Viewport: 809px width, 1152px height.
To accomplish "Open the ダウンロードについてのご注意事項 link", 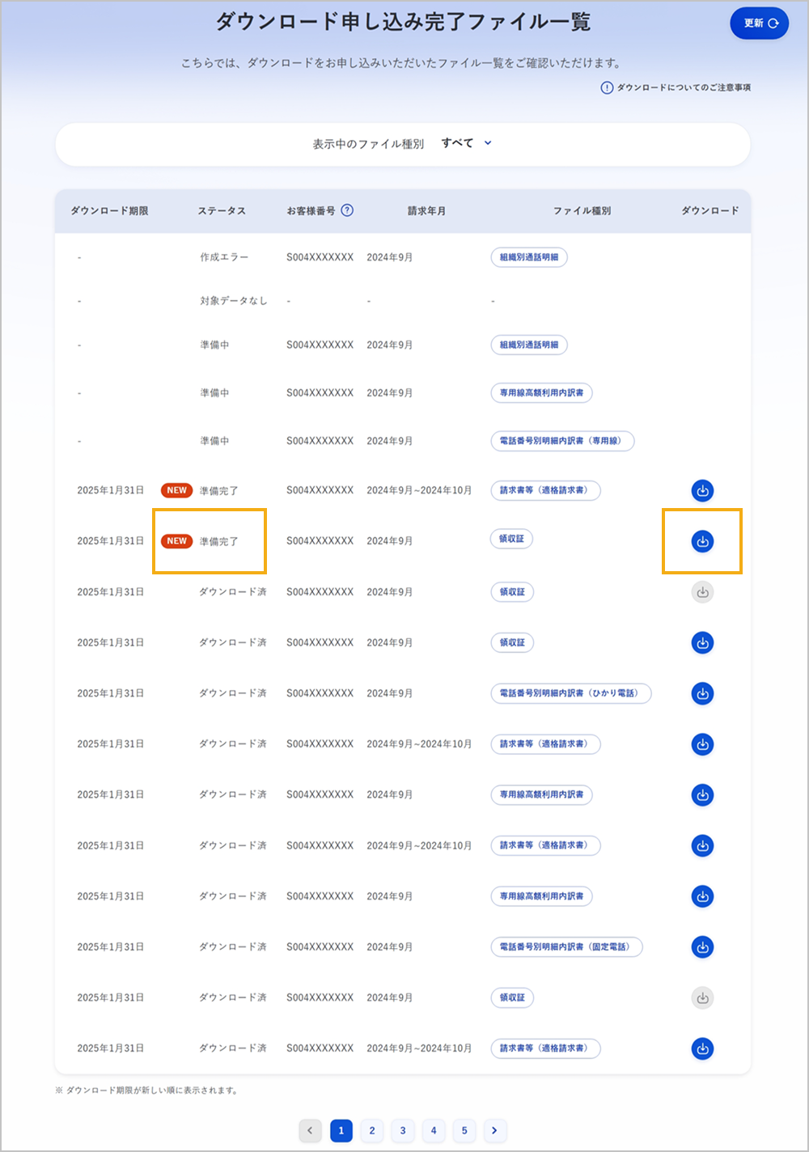I will pos(684,87).
